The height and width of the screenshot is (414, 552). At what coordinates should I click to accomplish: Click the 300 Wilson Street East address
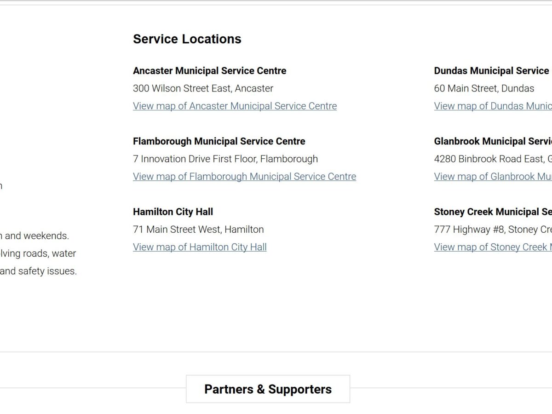[x=203, y=88]
